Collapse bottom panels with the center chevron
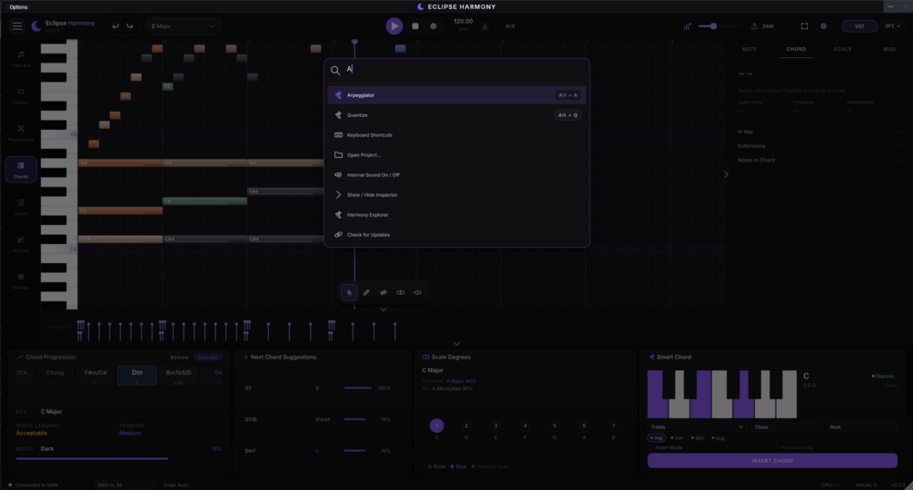 (456, 344)
